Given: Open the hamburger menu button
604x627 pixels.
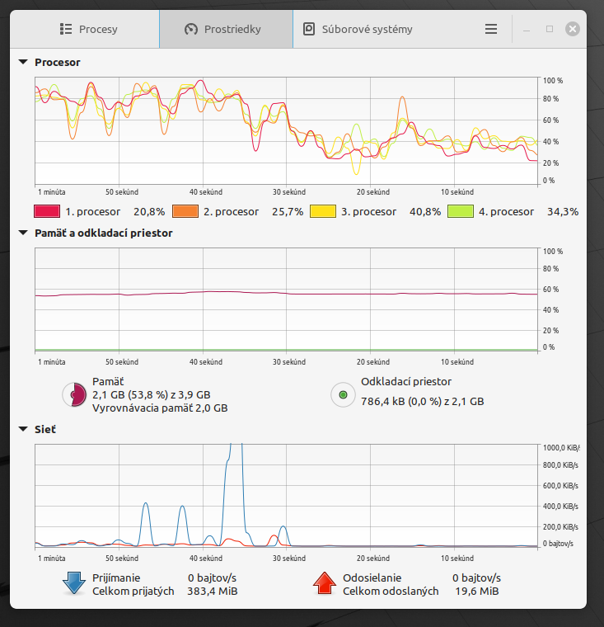Looking at the screenshot, I should pos(491,29).
